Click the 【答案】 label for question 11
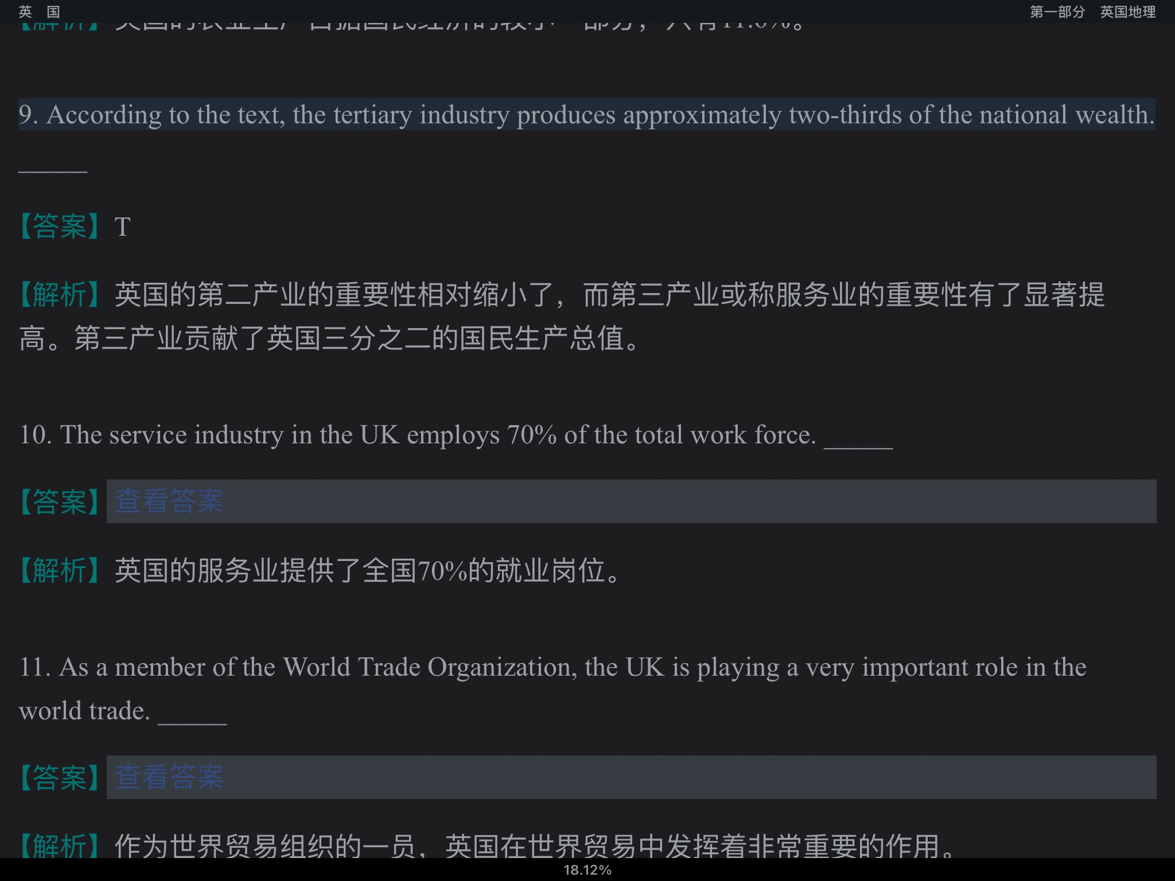This screenshot has height=881, width=1175. click(x=60, y=778)
